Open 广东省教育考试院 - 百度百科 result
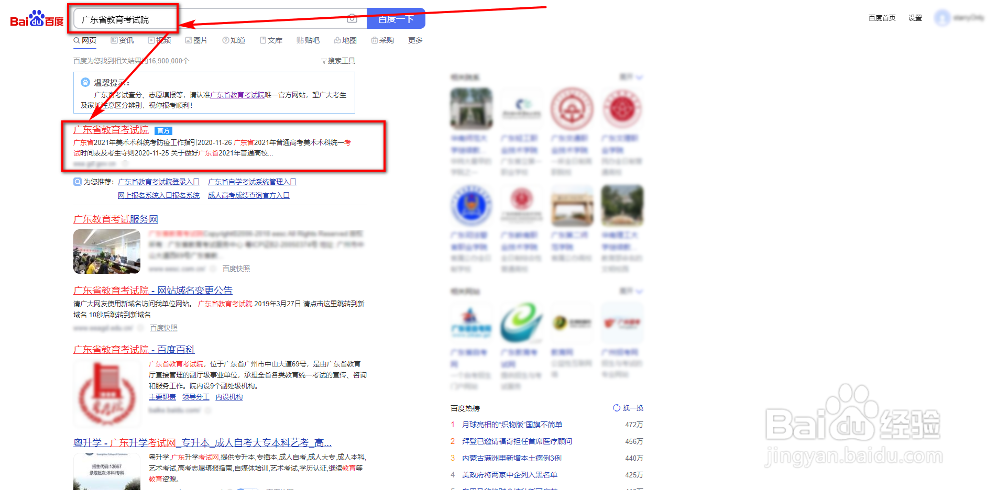 pos(134,350)
